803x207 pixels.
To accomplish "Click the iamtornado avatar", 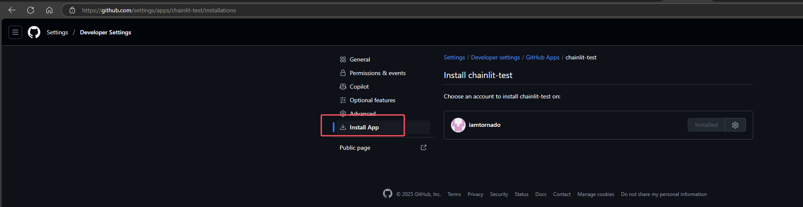I will tap(458, 125).
